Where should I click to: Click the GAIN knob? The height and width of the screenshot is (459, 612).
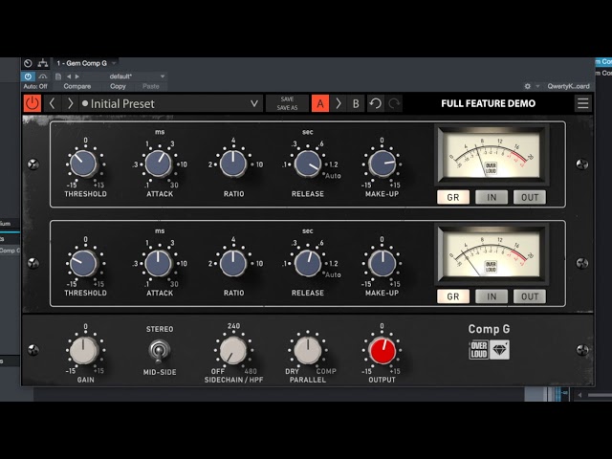point(83,350)
